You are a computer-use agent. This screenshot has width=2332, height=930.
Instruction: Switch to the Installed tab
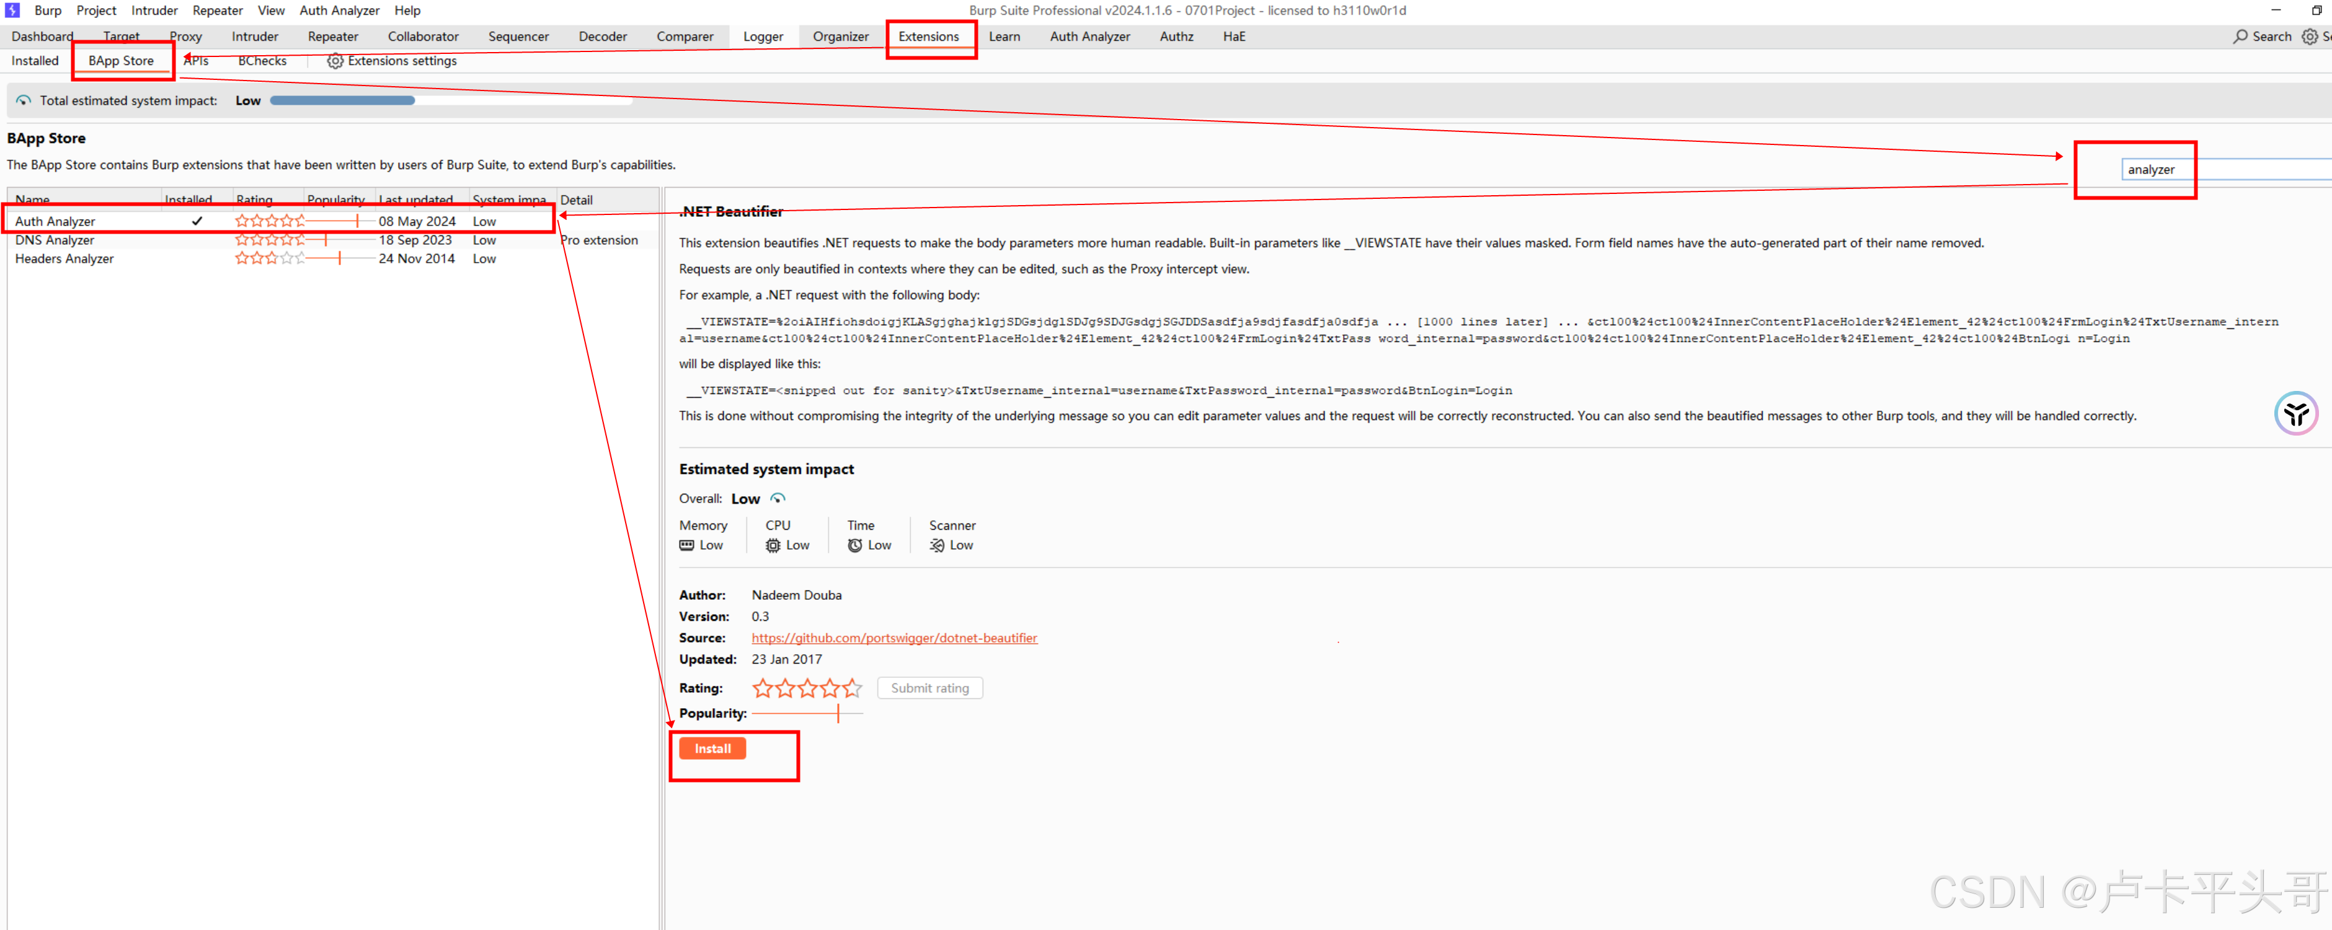point(34,61)
